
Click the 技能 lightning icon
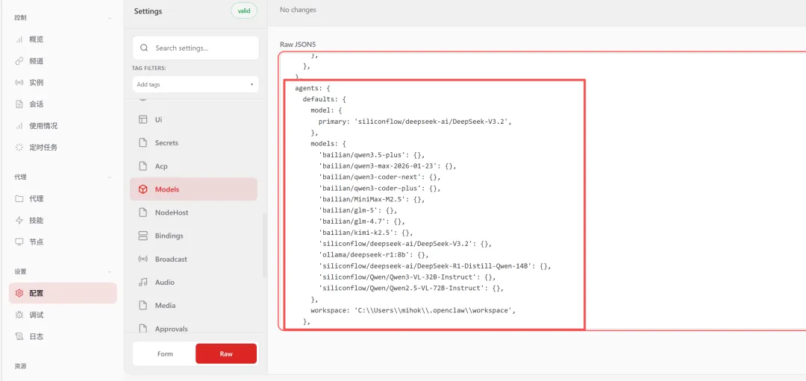tap(19, 220)
